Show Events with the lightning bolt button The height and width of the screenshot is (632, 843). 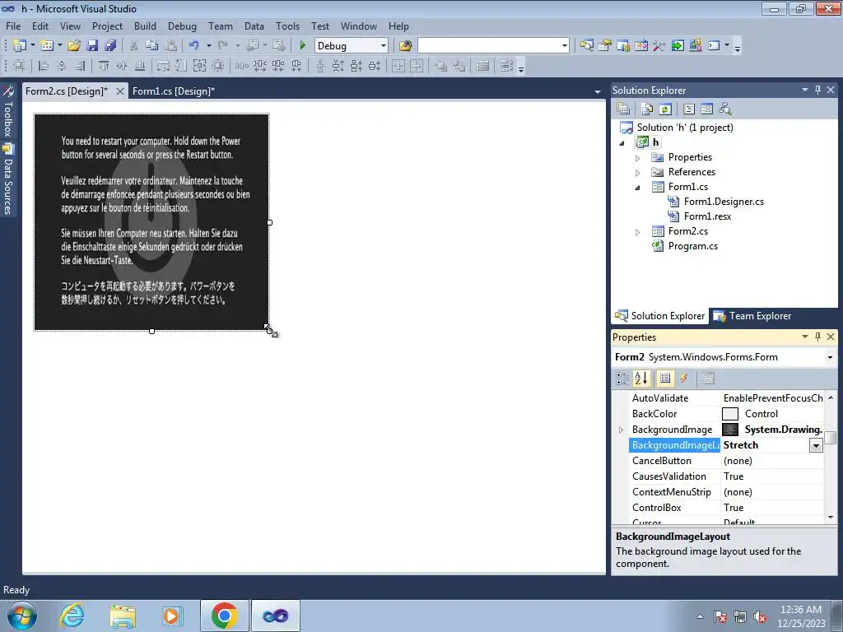coord(684,379)
